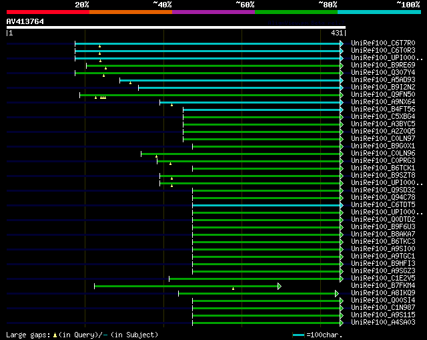Click the arrowhead ending the UniRef100_A8IKQ9 bar
This screenshot has height=340, width=427.
(x=337, y=294)
